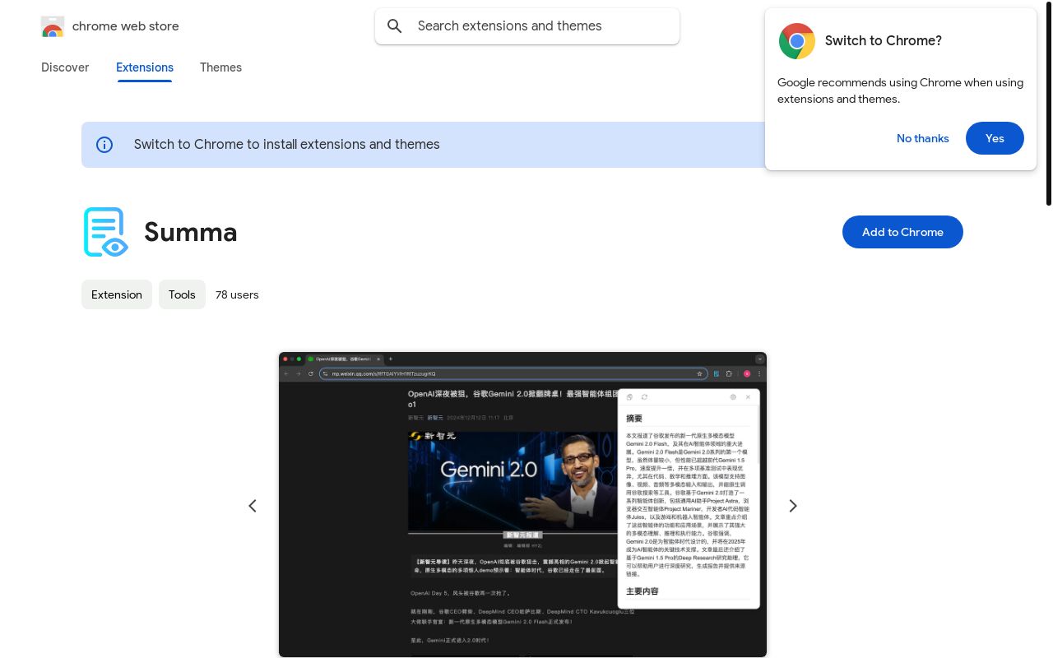This screenshot has height=658, width=1053.
Task: Switch to the Themes tab
Action: coord(220,67)
